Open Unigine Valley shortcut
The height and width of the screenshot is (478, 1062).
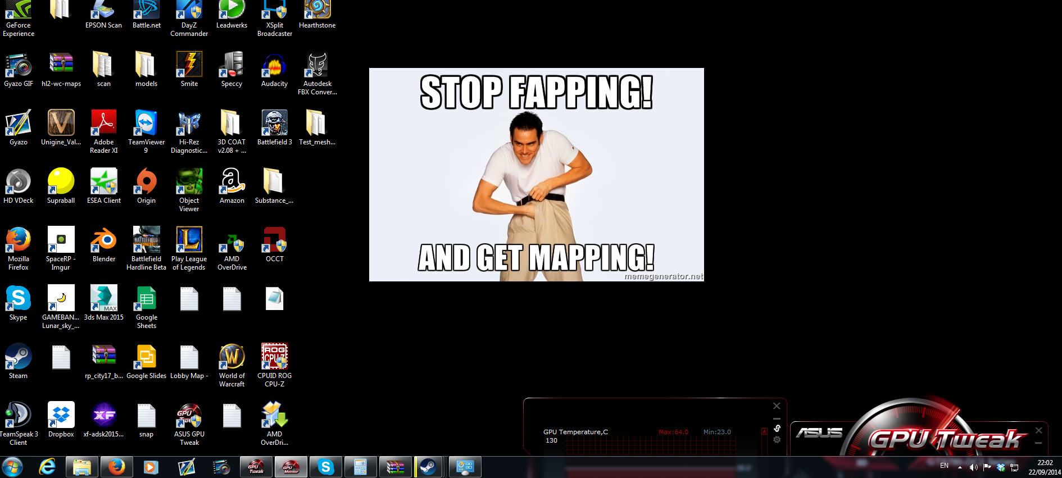tap(61, 128)
